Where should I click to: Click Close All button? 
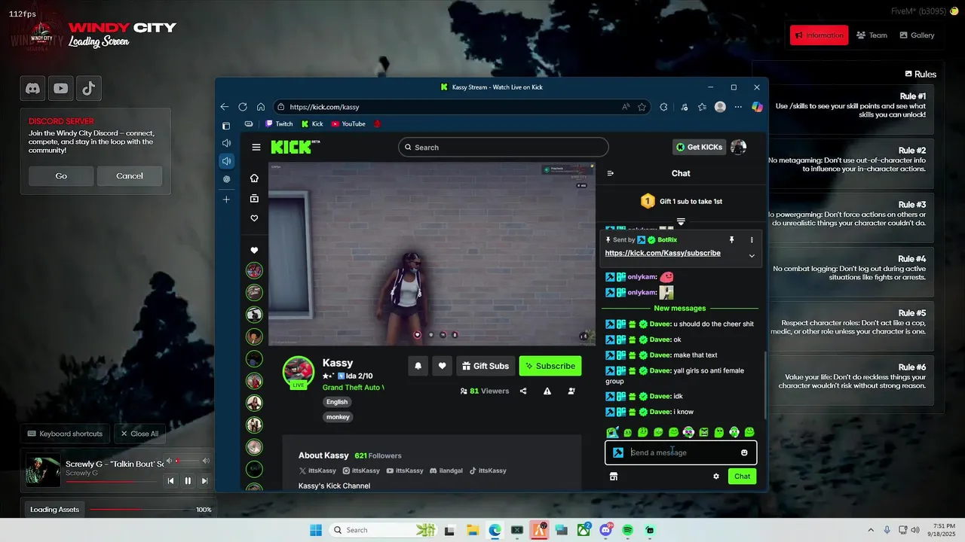(x=139, y=434)
